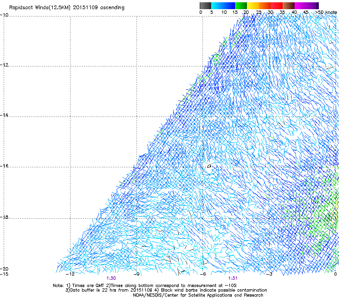Click the gray 0-5 knots color swatch
Viewport: 339px width, 298px height.
(x=205, y=6)
